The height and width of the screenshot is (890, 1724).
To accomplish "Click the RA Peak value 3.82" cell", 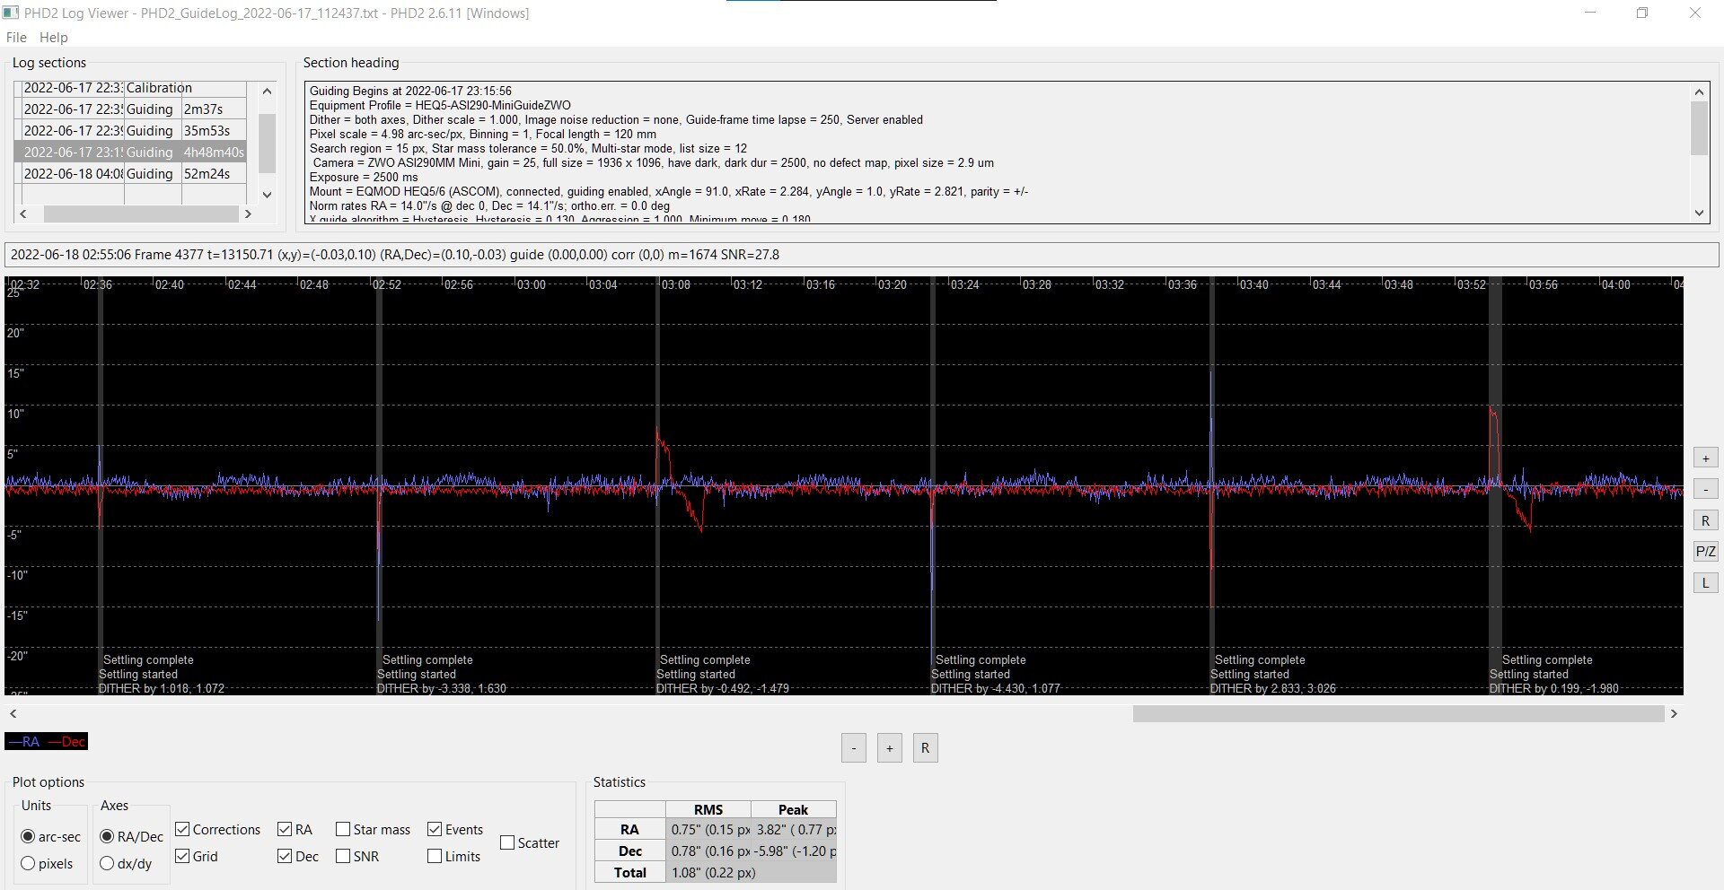I will [794, 830].
